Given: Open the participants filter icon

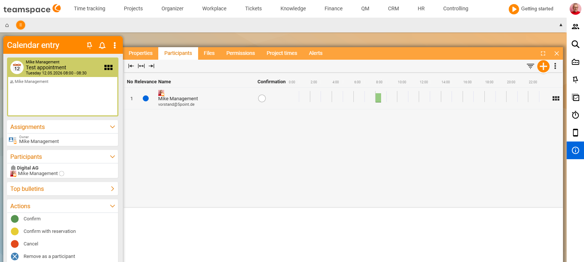Looking at the screenshot, I should click(531, 66).
